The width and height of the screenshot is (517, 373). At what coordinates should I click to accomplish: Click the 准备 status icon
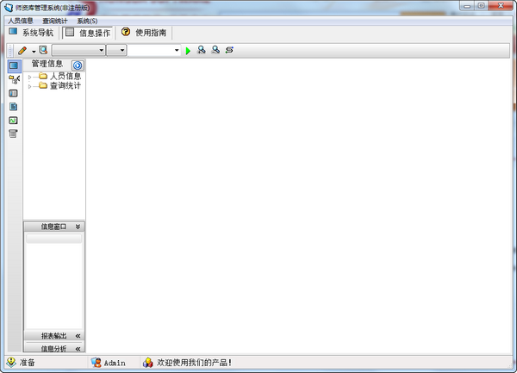pyautogui.click(x=11, y=362)
